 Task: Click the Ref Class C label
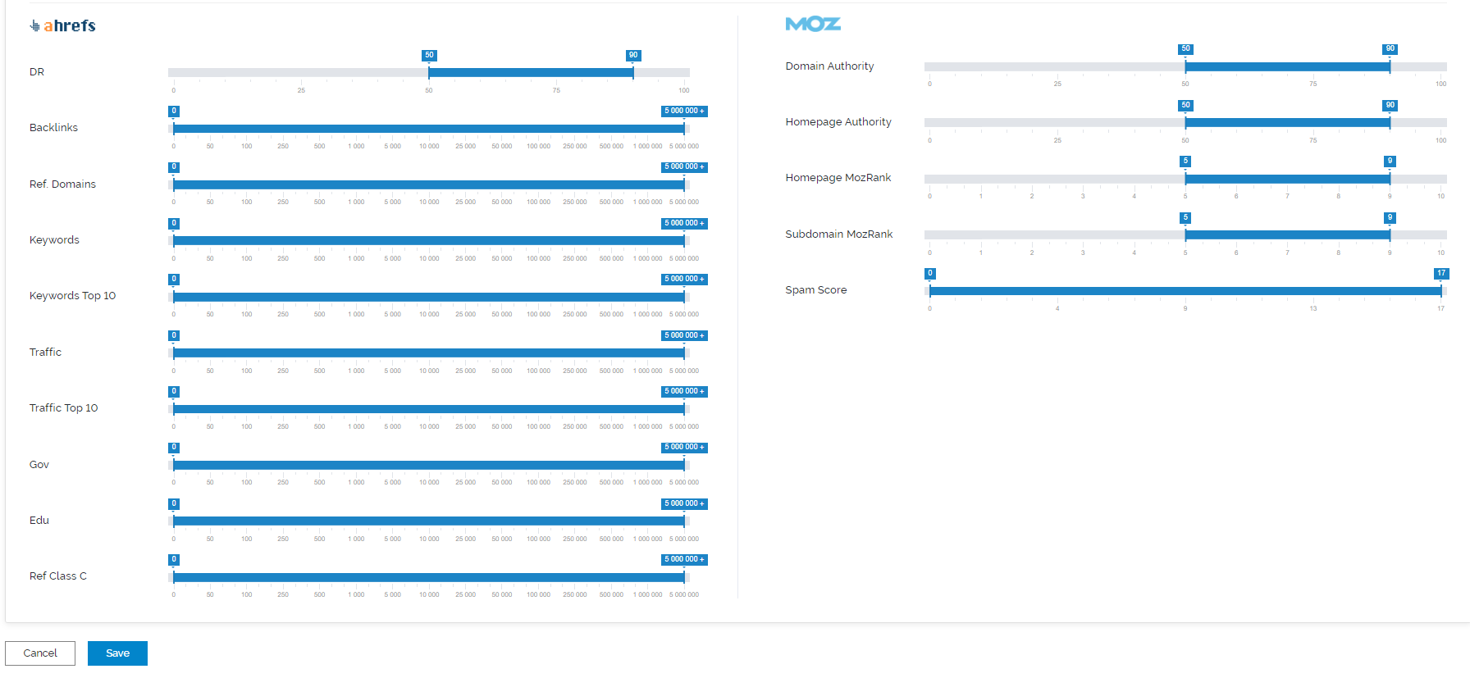(x=57, y=576)
